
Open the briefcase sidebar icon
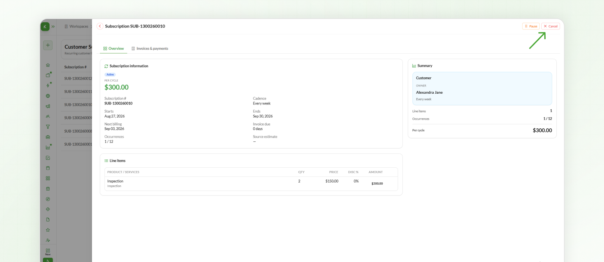(48, 137)
